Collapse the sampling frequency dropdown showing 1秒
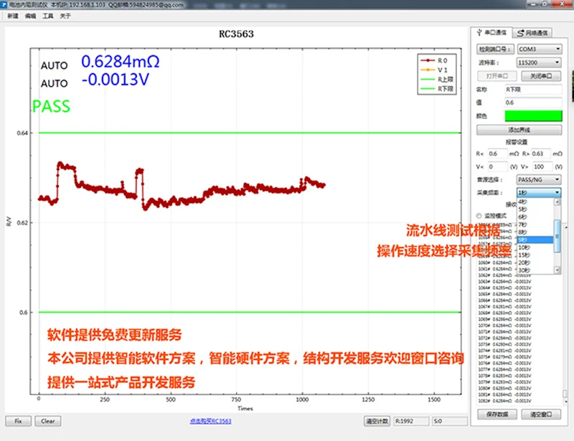This screenshot has height=441, width=574. coord(539,192)
